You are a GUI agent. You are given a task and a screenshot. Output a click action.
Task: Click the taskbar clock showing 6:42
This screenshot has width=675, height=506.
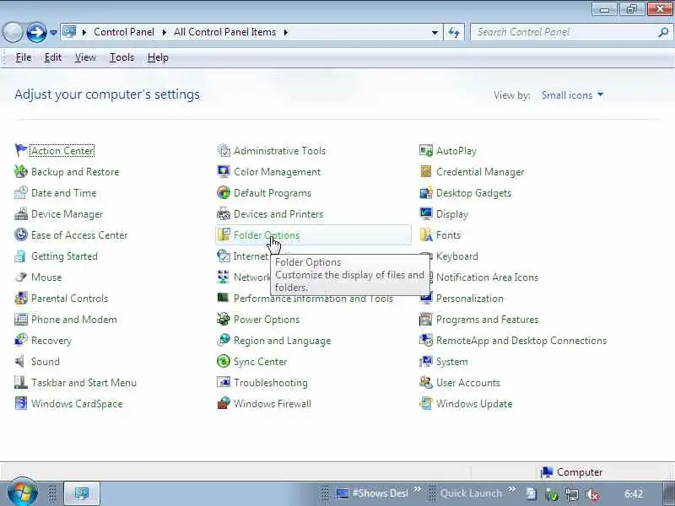coord(634,494)
